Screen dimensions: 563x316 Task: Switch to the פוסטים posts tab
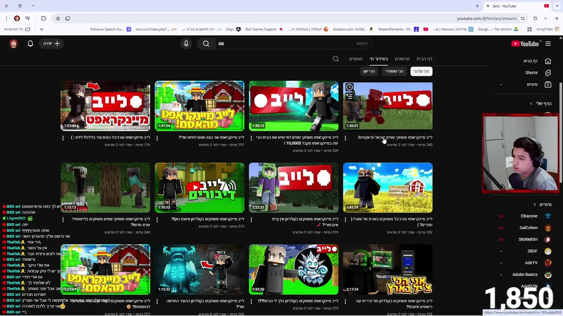tap(356, 59)
